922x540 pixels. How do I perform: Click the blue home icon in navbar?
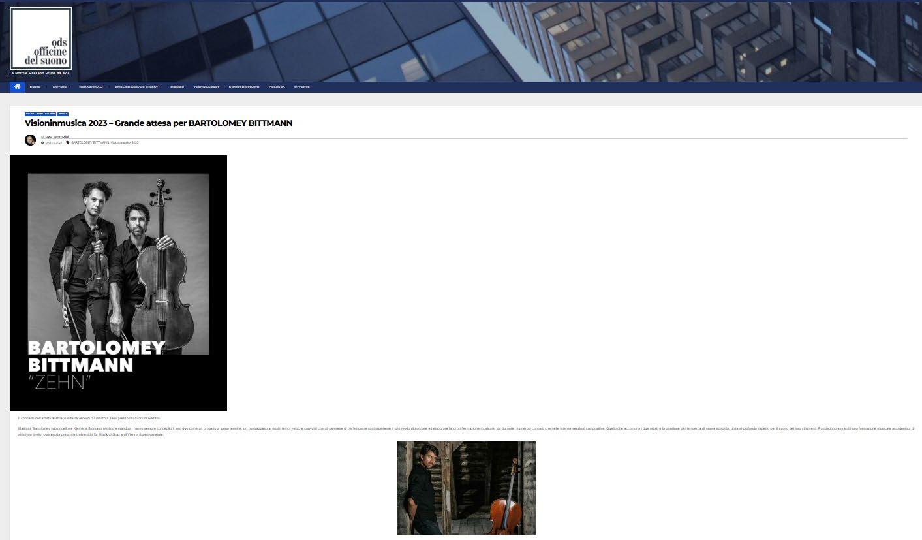click(x=17, y=87)
